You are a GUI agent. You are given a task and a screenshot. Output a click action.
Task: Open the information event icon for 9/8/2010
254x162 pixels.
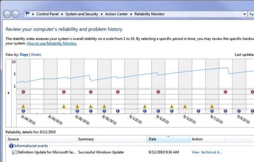(225, 111)
